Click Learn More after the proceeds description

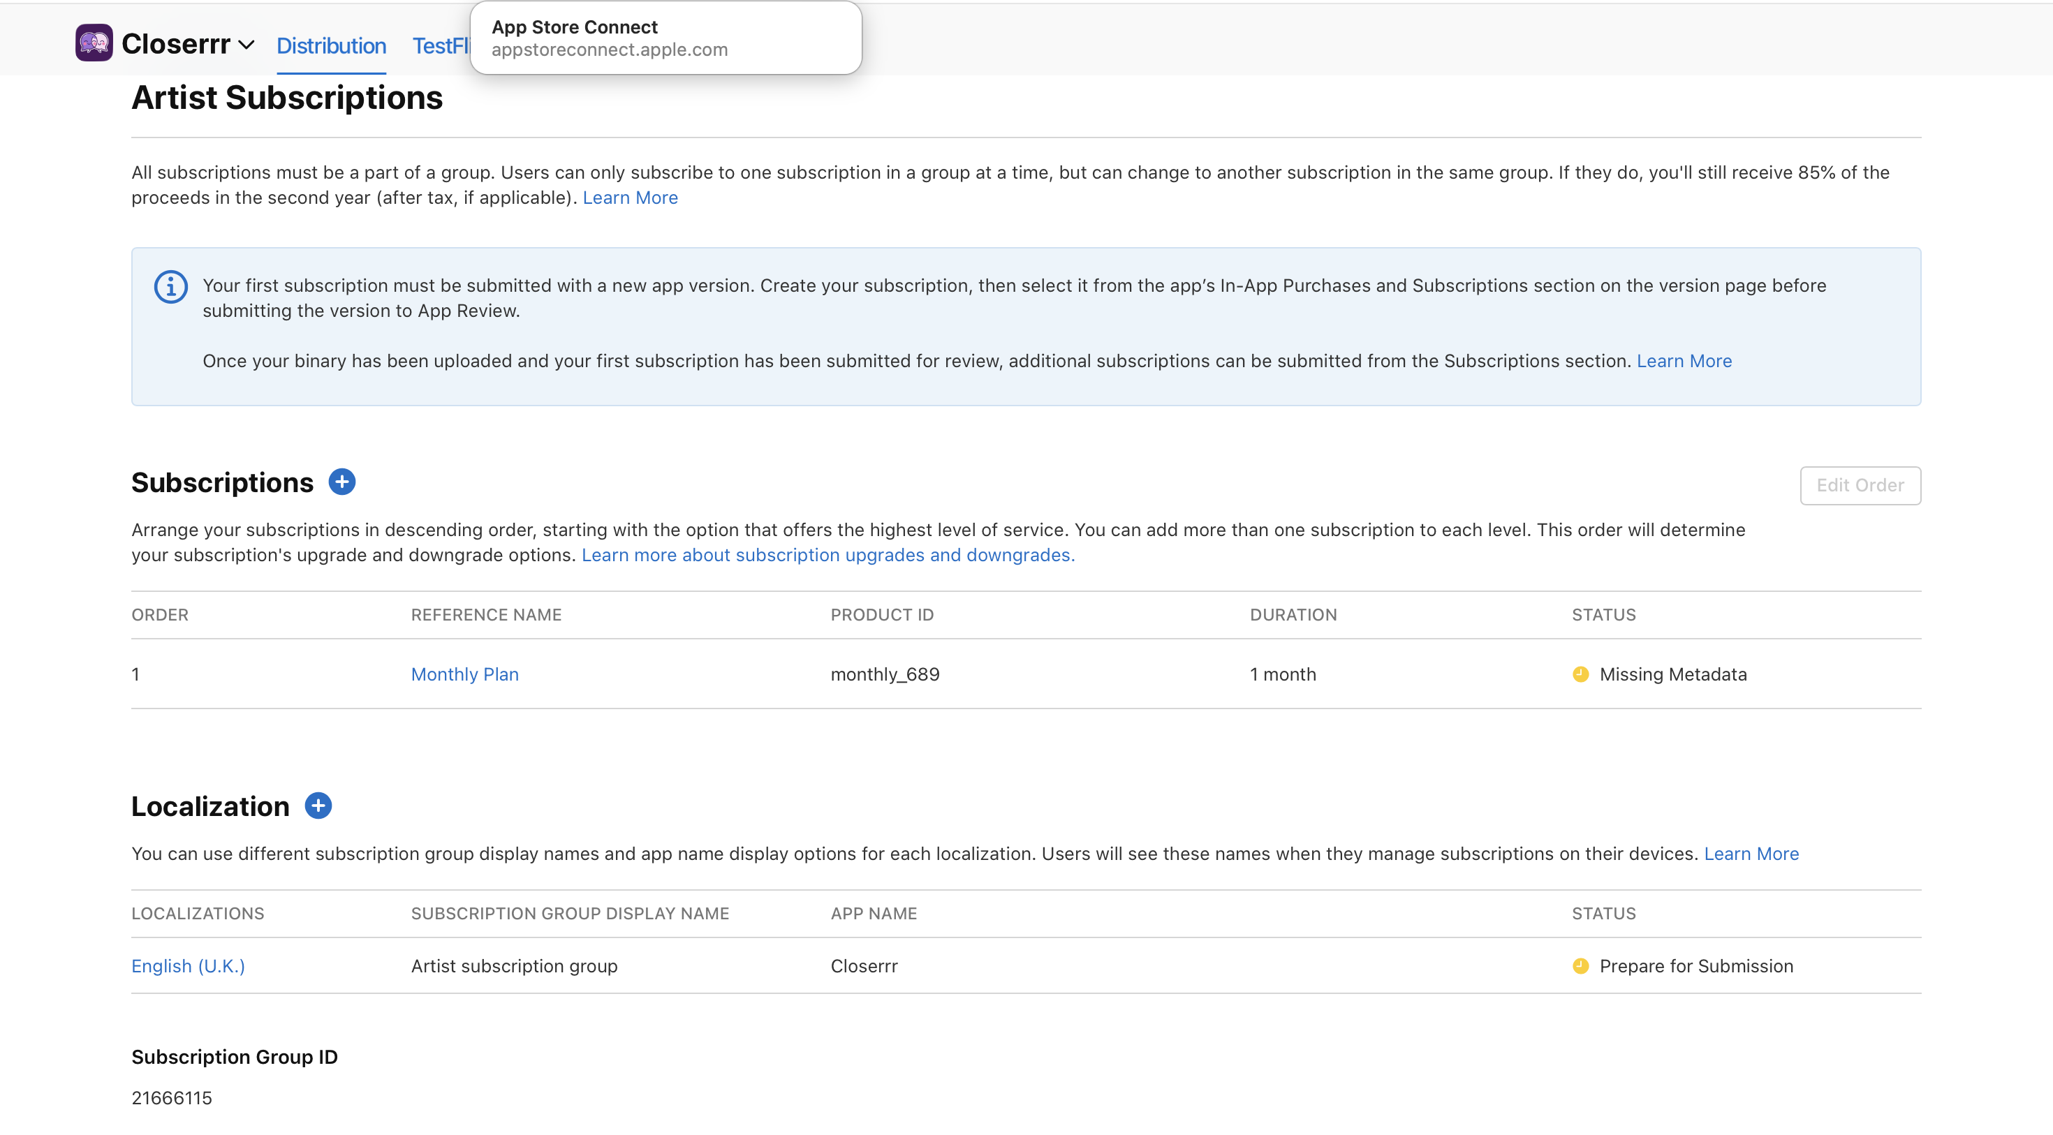(x=630, y=198)
